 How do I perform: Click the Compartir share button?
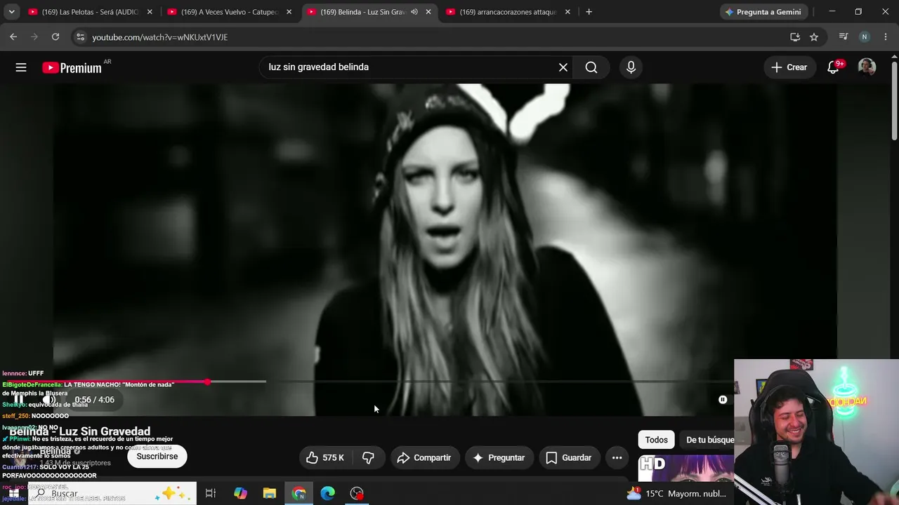424,458
